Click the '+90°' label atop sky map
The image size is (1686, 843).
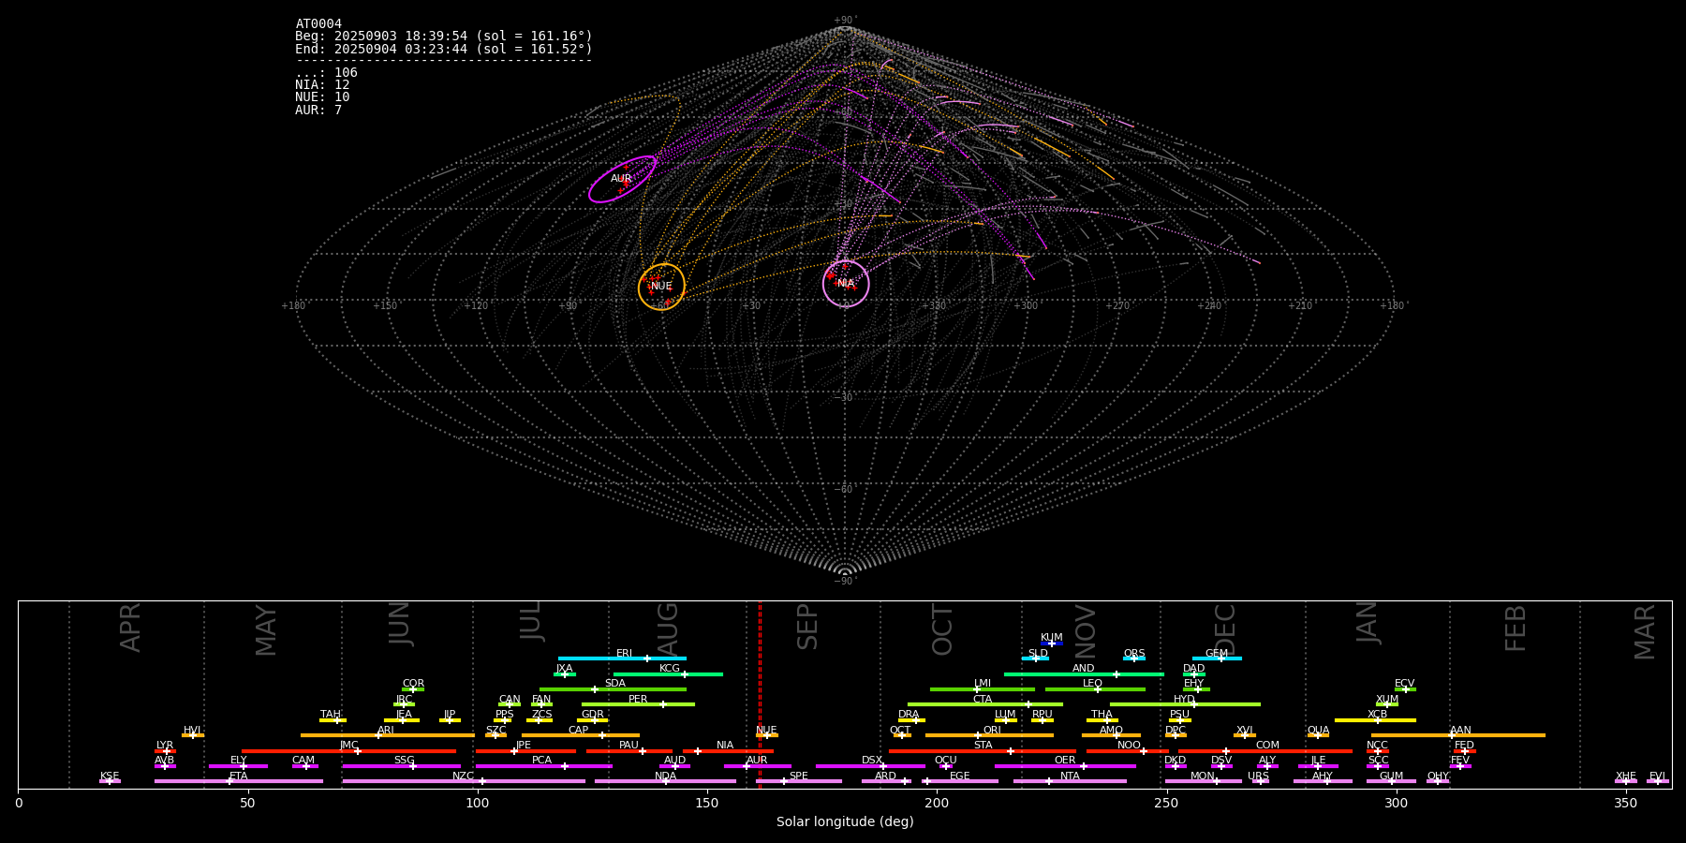(845, 21)
